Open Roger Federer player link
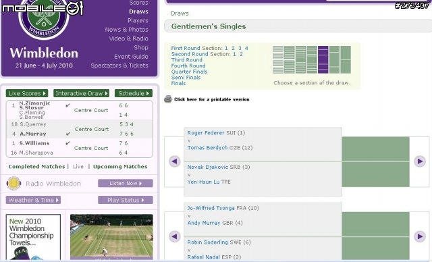This screenshot has height=262, width=432. [206, 133]
